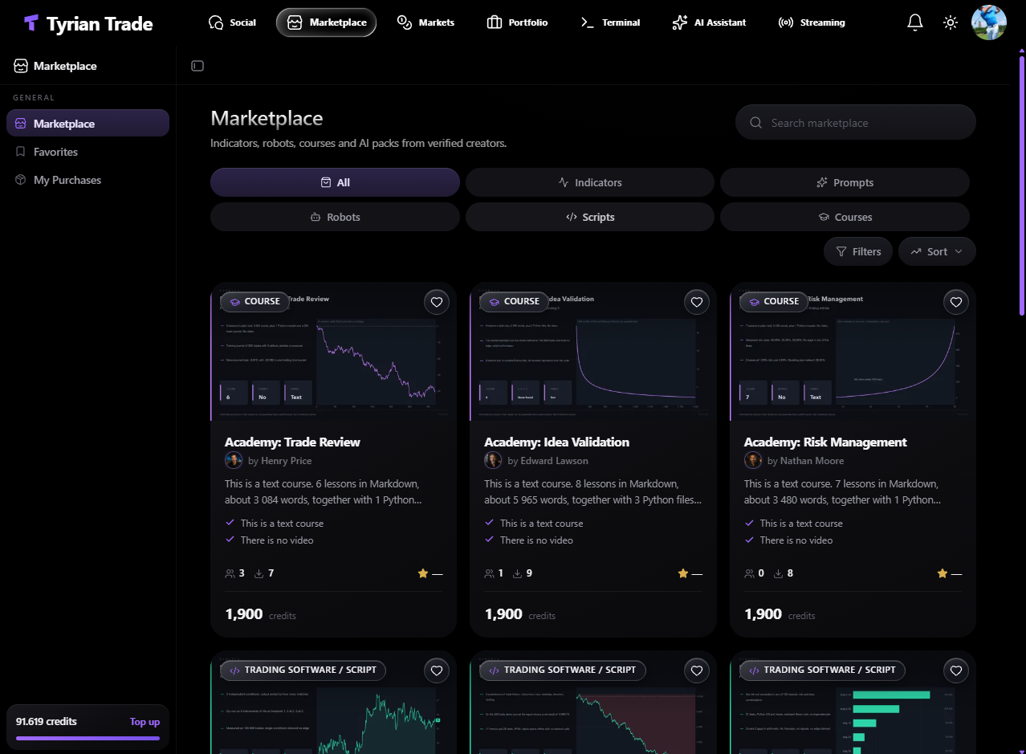Go to the Social tab

point(232,22)
